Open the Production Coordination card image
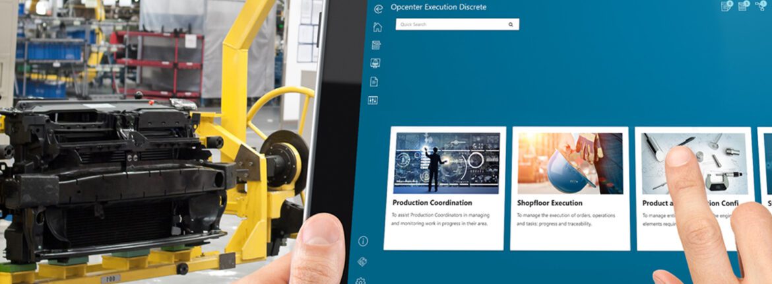 point(447,162)
